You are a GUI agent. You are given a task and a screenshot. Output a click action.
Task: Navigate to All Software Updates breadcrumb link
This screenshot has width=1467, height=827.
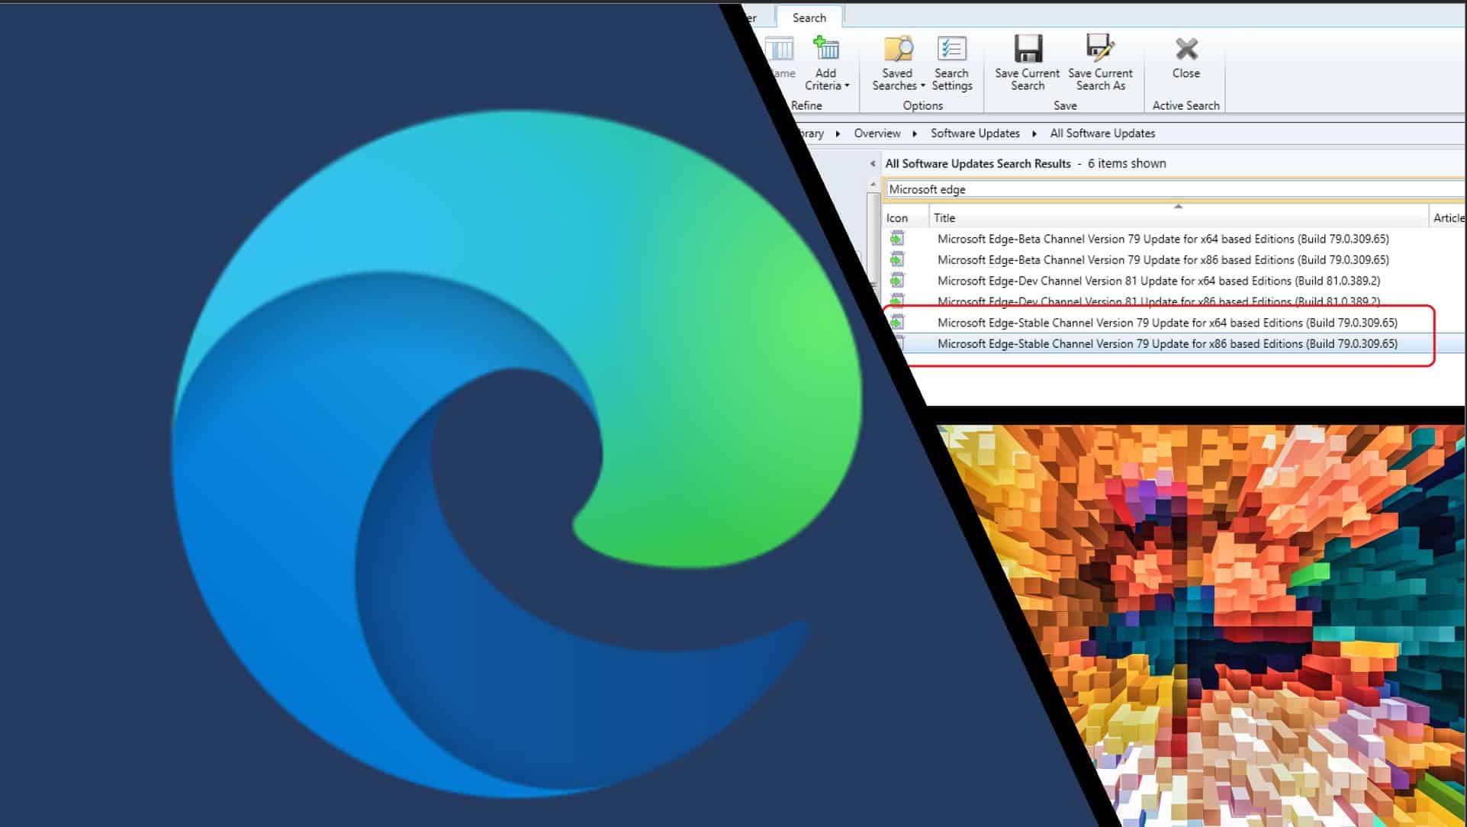tap(1102, 133)
